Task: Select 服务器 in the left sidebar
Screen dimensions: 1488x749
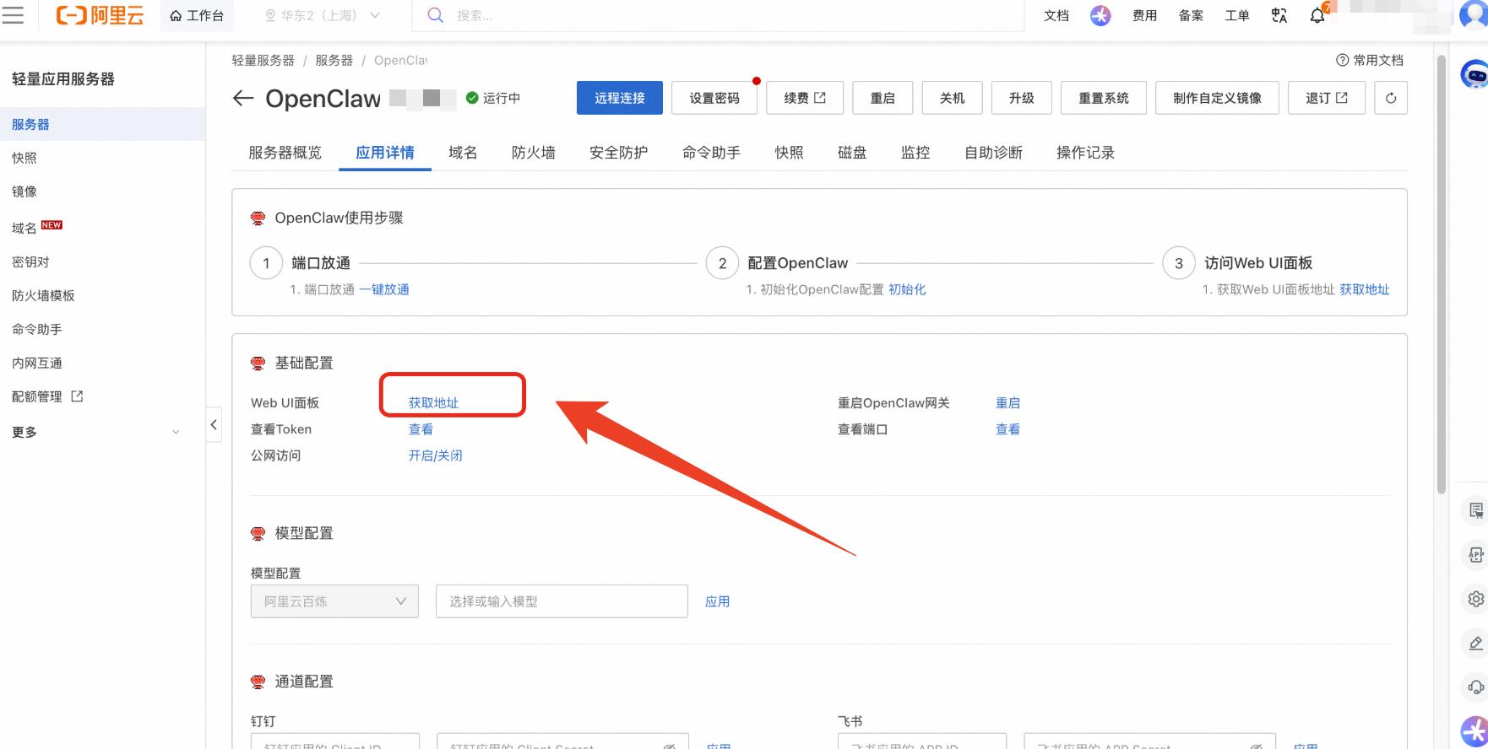Action: click(102, 124)
